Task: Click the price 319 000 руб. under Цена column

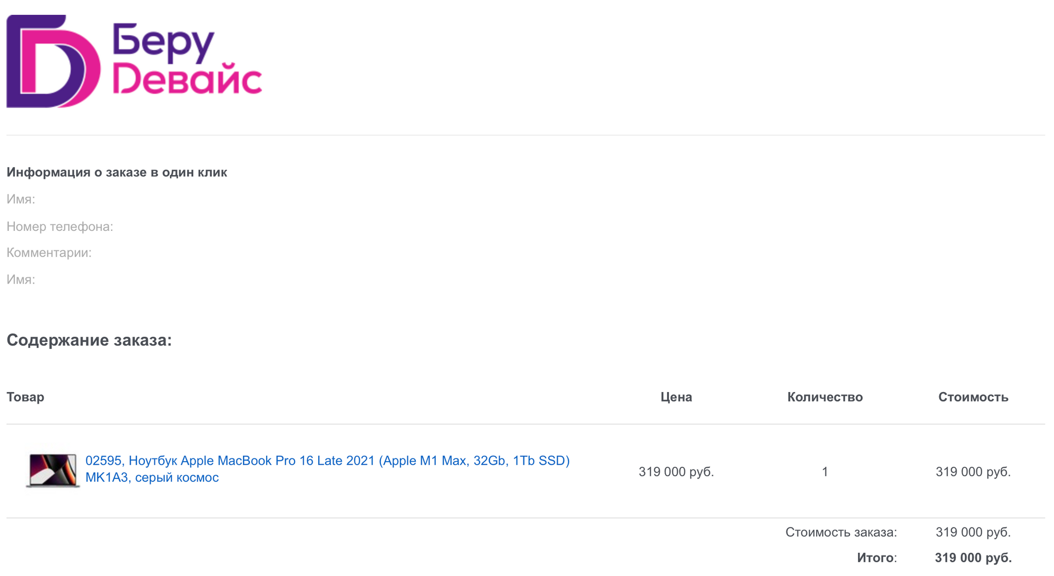Action: coord(676,472)
